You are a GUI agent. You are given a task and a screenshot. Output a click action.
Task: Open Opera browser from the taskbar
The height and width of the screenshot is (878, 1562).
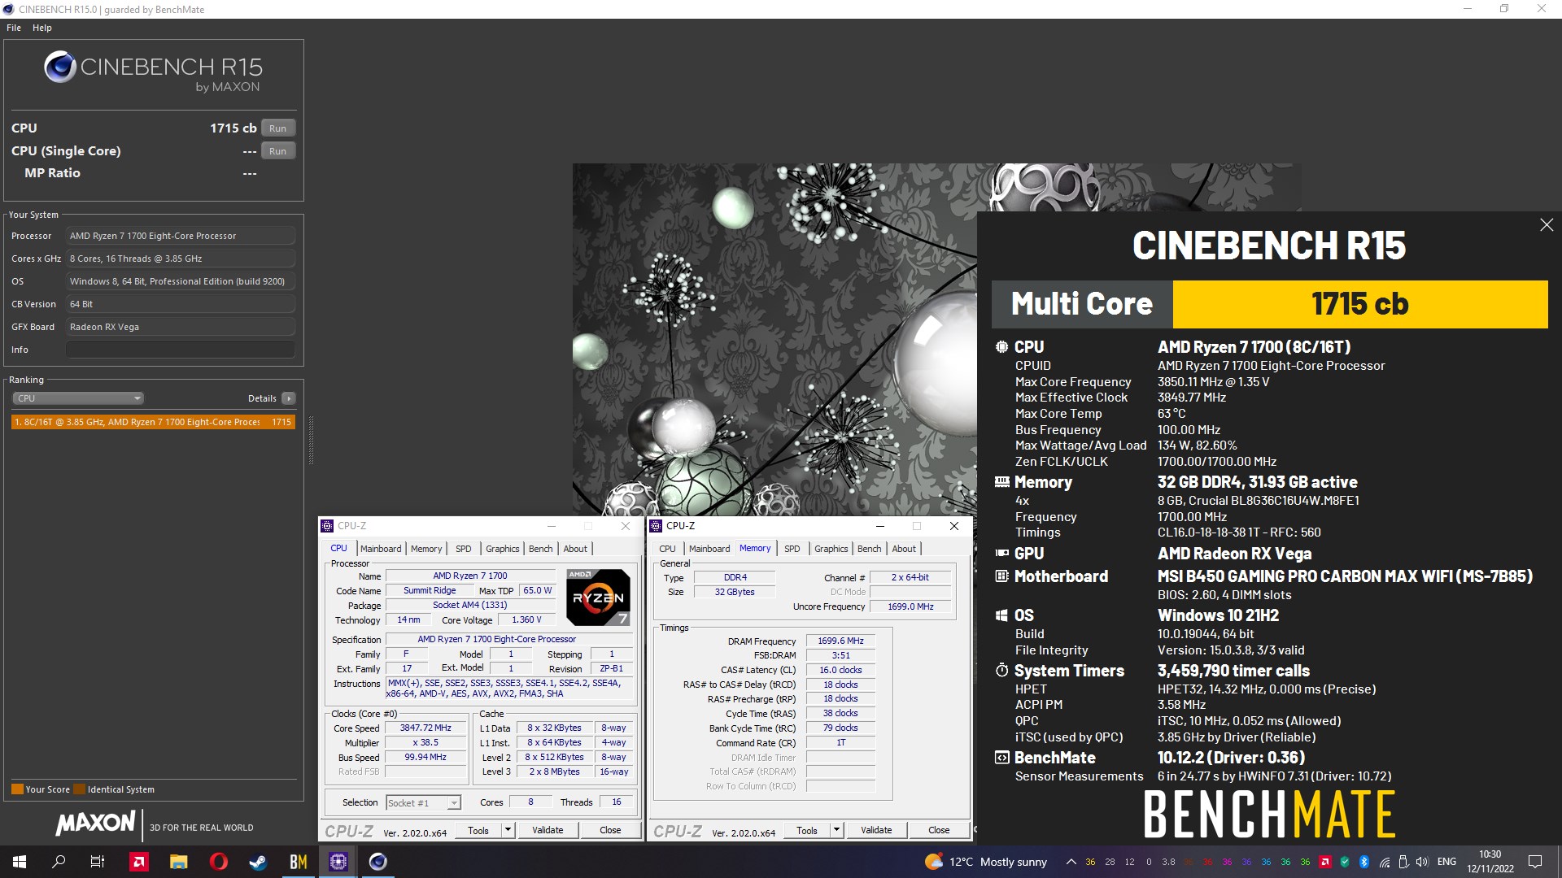click(x=218, y=862)
